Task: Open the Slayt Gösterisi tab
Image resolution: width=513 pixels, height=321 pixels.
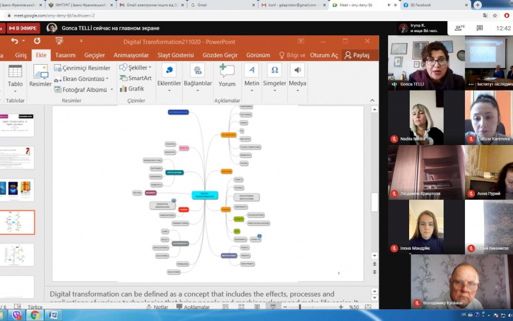Action: [x=176, y=55]
